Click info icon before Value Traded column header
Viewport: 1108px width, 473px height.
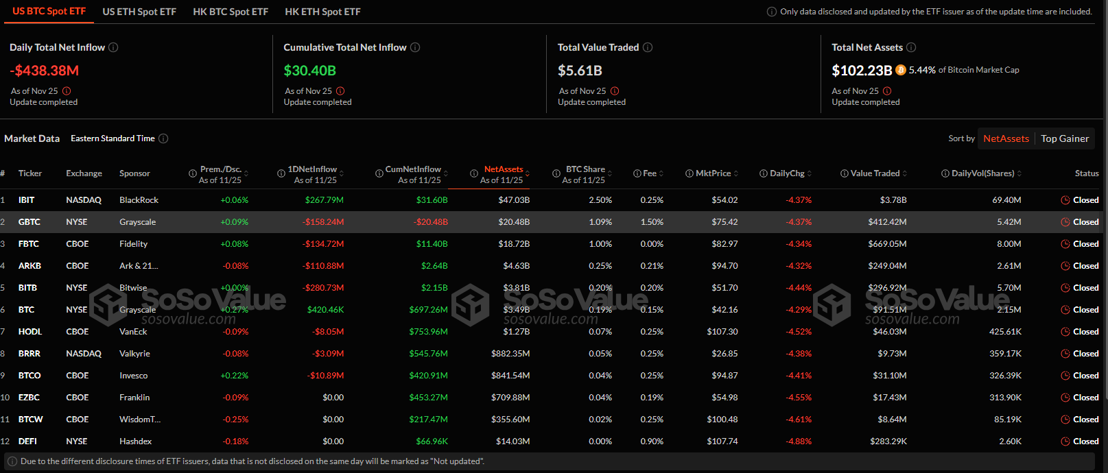pos(845,174)
